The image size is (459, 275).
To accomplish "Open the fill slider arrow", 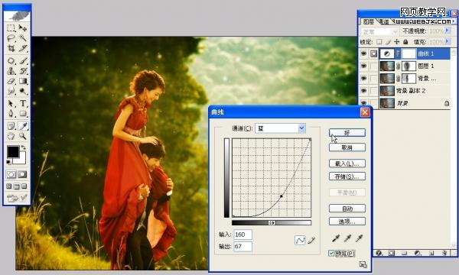I will coord(447,41).
